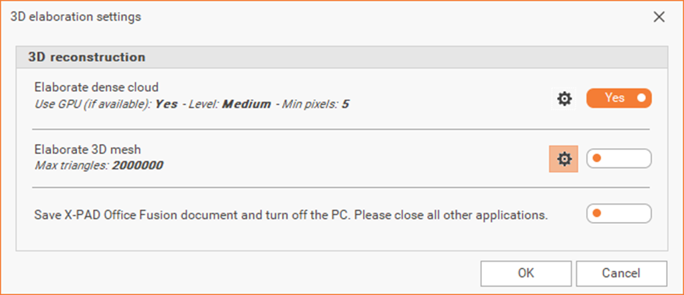This screenshot has height=295, width=684.
Task: Click the Use GPU (if available) text
Action: click(x=91, y=104)
